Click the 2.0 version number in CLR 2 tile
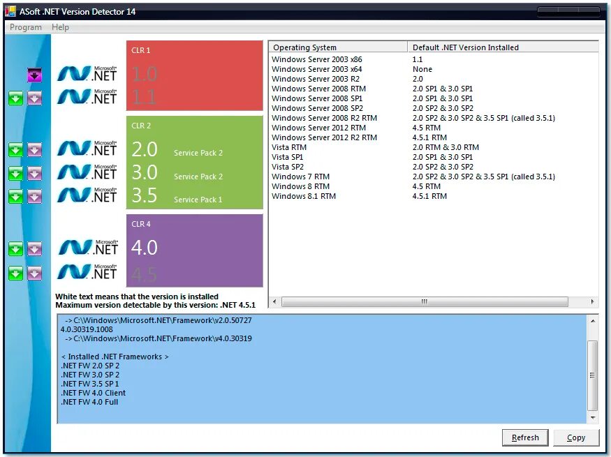 click(x=145, y=149)
